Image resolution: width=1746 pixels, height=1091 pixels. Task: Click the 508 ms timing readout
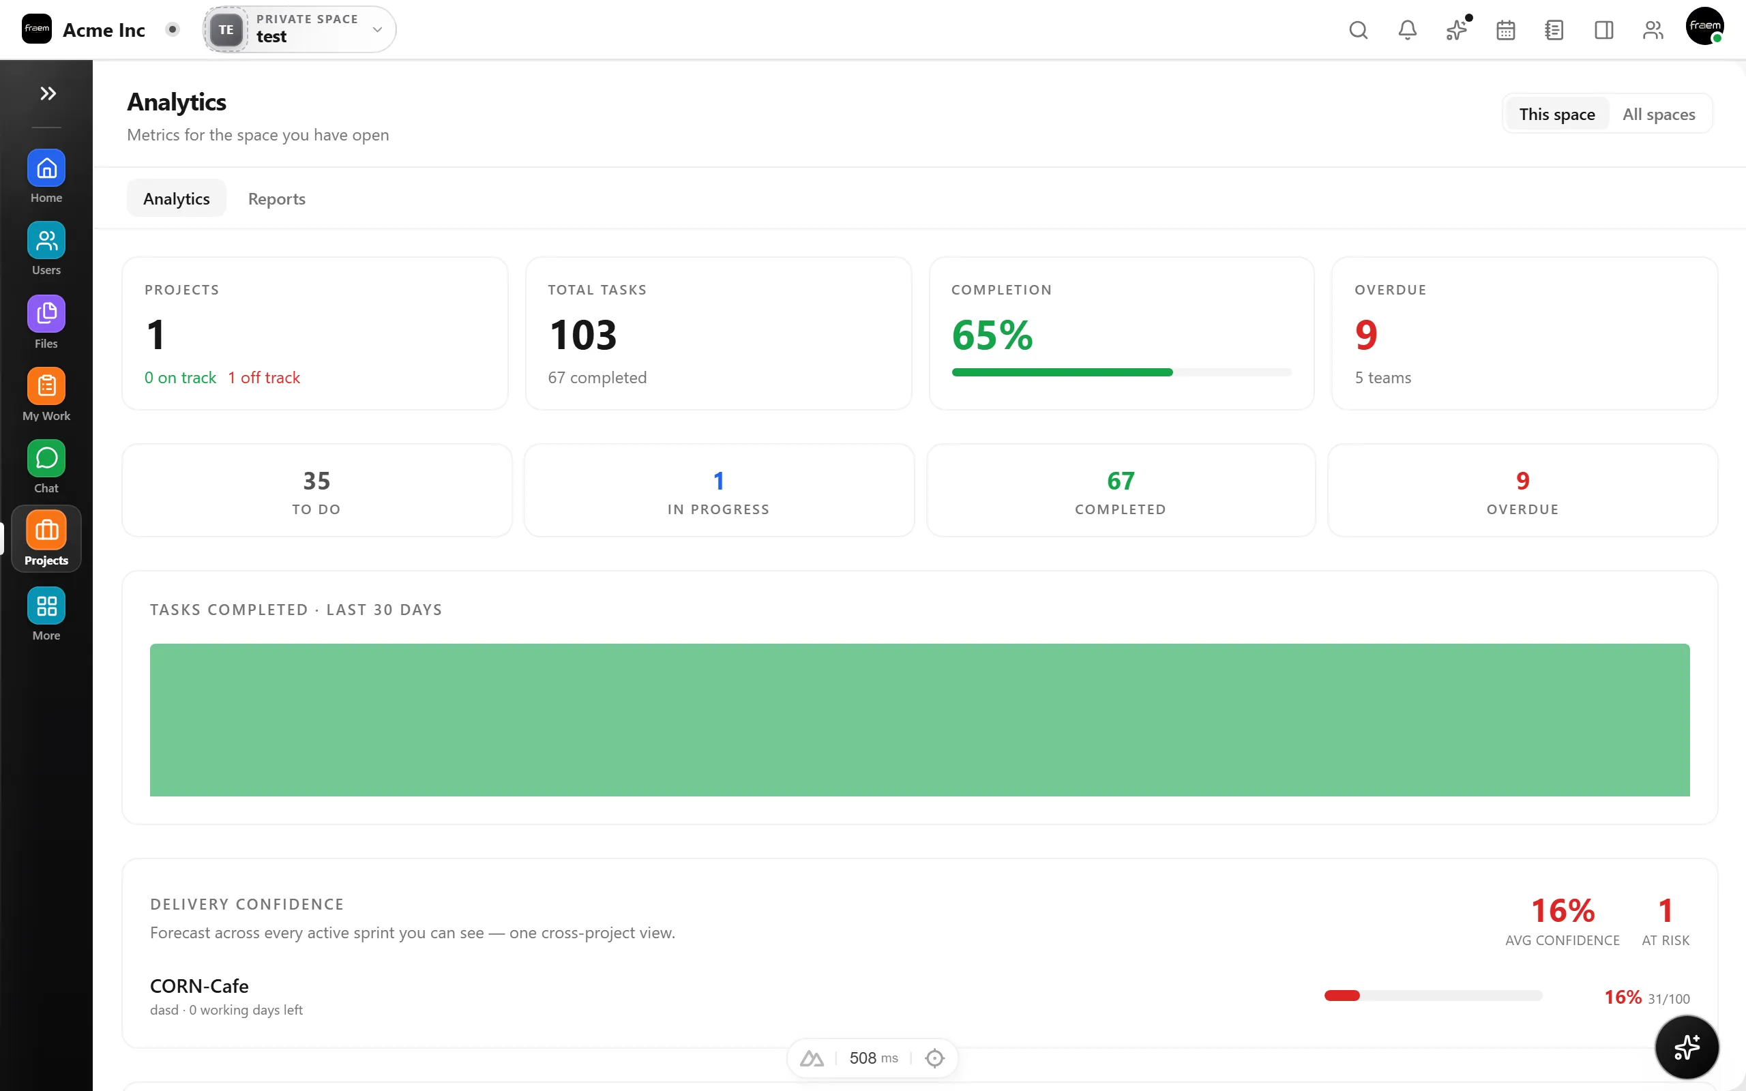coord(873,1058)
